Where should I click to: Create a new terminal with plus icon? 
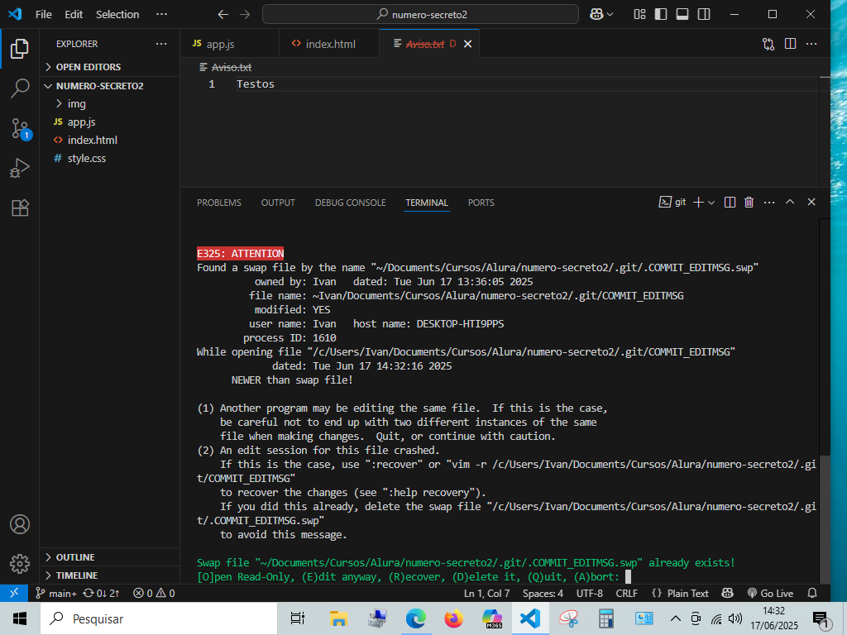pos(698,203)
